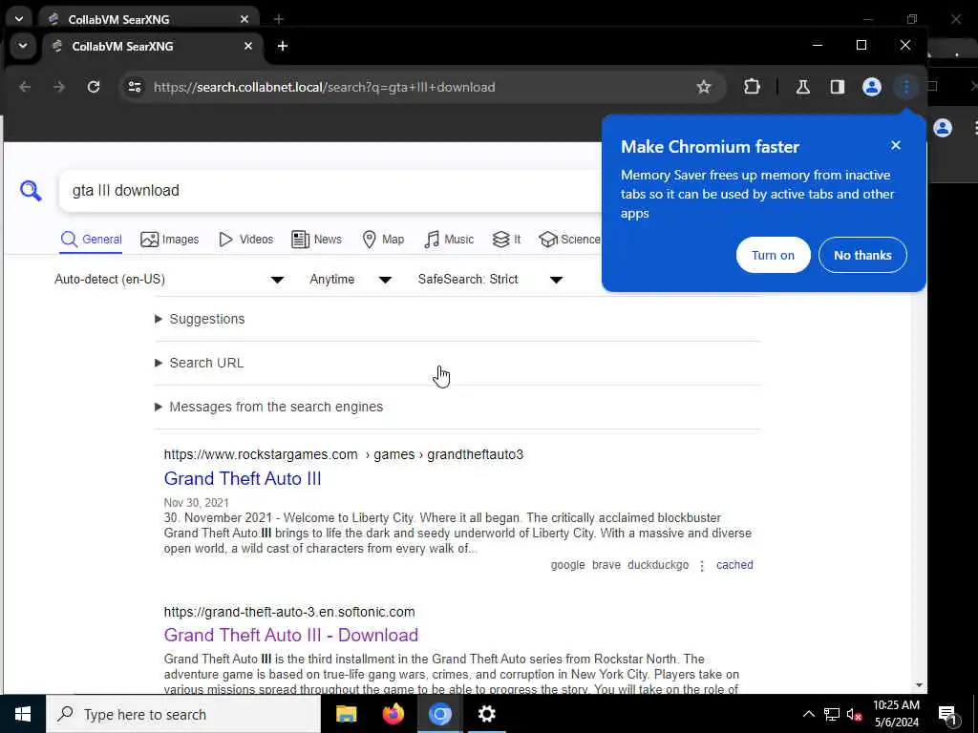Open the Windows Start menu

coord(23,714)
